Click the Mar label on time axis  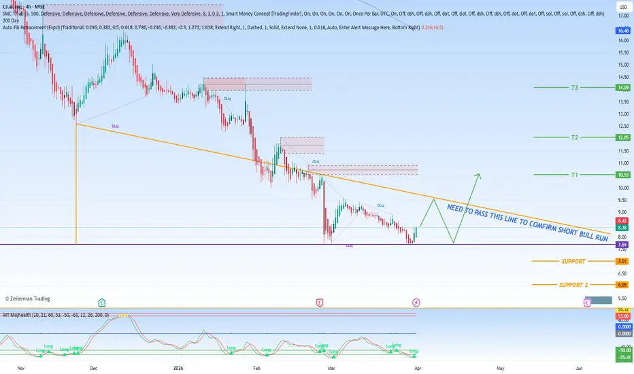331,369
